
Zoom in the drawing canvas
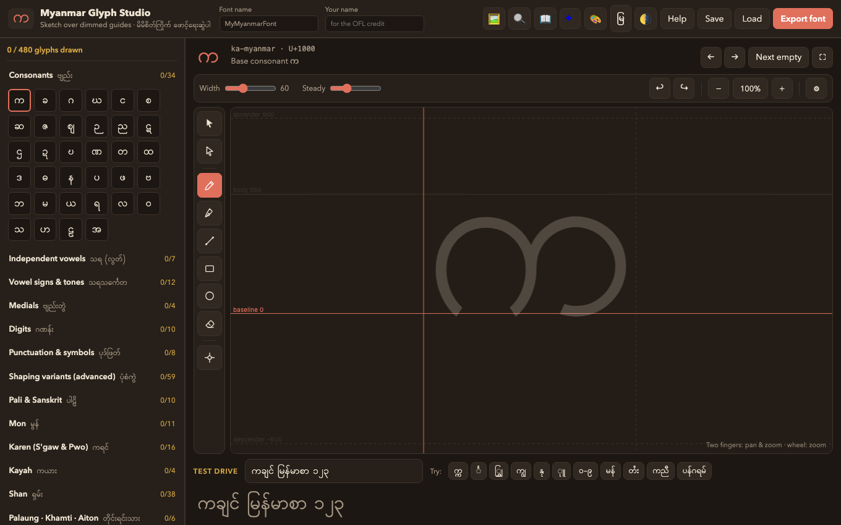pyautogui.click(x=782, y=88)
